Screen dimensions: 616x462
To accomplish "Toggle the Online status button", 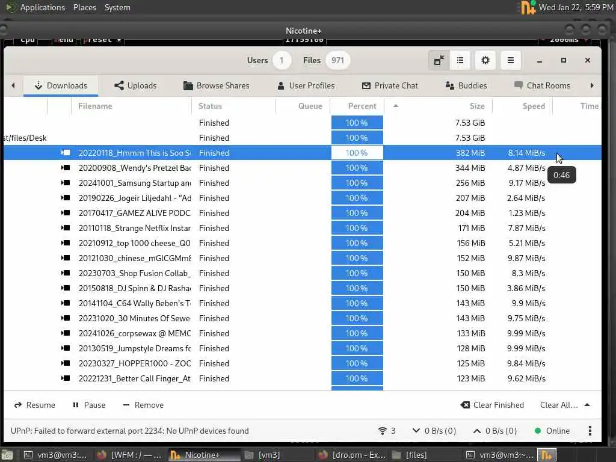I will click(552, 431).
